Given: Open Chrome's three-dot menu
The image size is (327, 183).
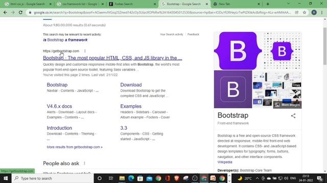Looking at the screenshot, I should 322,12.
